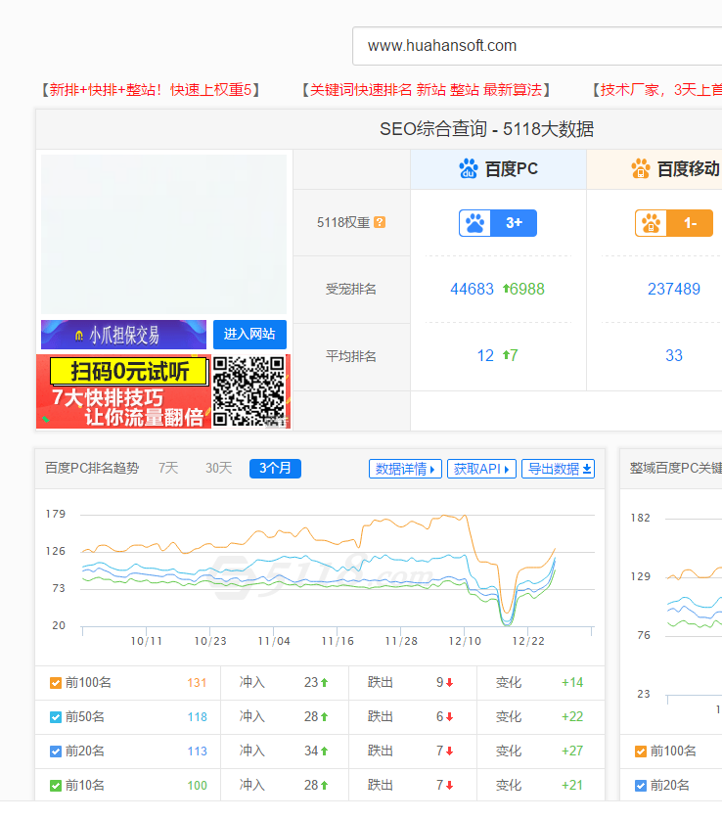Click the 5118权重 orange question mark icon
Screen dimensions: 722x820
[381, 222]
